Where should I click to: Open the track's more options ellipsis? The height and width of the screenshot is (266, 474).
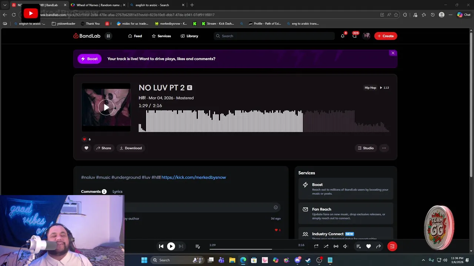(384, 148)
